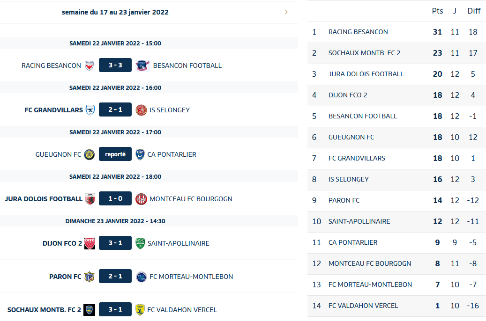Viewport: 486px width, 321px height.
Task: Go to next week with the arrow
Action: (x=286, y=12)
